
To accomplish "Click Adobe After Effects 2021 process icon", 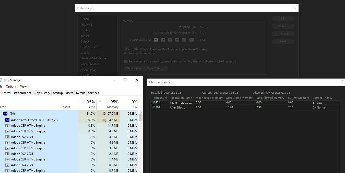I will (x=7, y=120).
